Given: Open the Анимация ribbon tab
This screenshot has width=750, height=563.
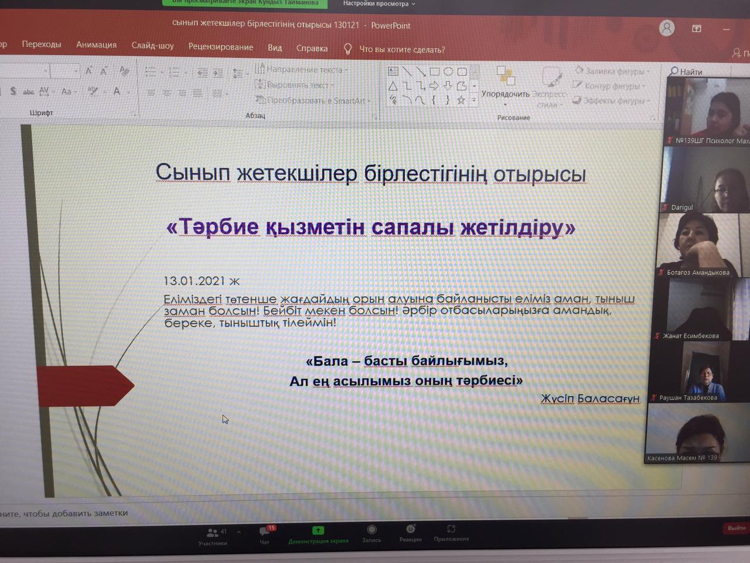Looking at the screenshot, I should tap(96, 45).
